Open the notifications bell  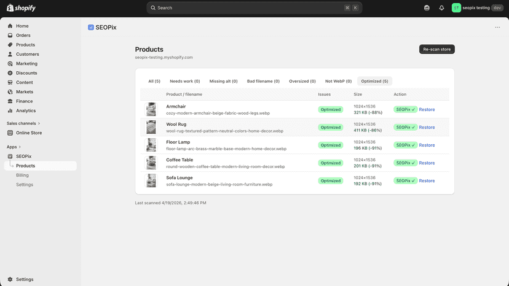click(x=441, y=8)
